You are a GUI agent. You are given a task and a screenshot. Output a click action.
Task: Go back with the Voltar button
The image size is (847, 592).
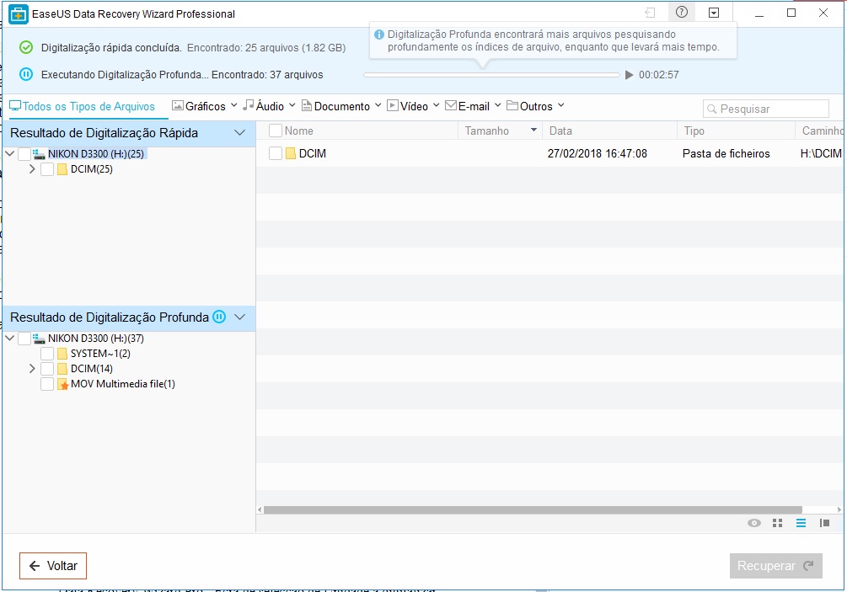[53, 566]
